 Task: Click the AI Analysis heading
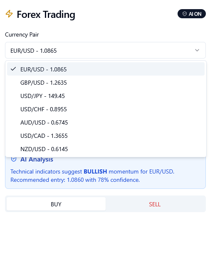click(x=37, y=159)
